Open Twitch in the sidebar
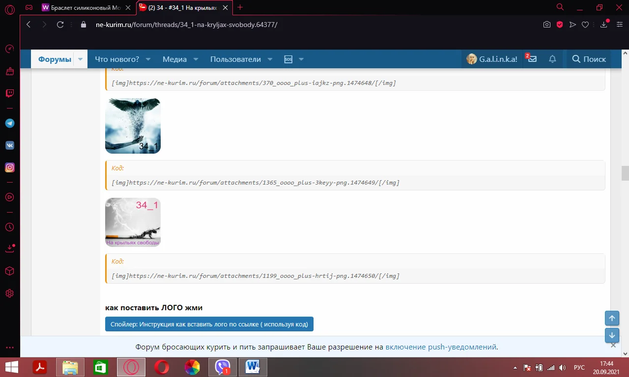629x377 pixels. [x=9, y=93]
